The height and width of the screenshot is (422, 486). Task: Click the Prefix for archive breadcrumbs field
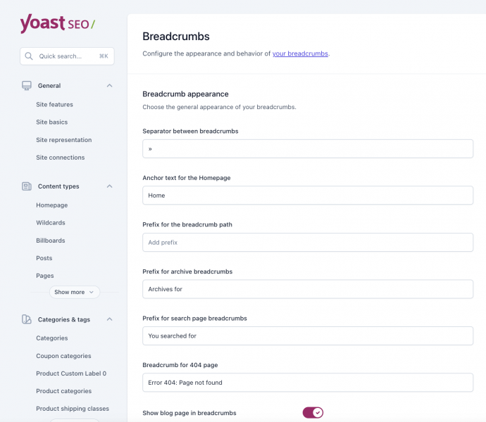tap(308, 289)
